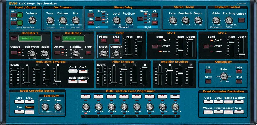Screen dimensions: 257x125
Task: Click the Arpeggiator Hold button
Action: (x=239, y=81)
